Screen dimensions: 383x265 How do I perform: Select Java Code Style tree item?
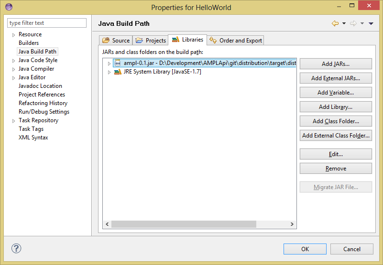pos(38,60)
